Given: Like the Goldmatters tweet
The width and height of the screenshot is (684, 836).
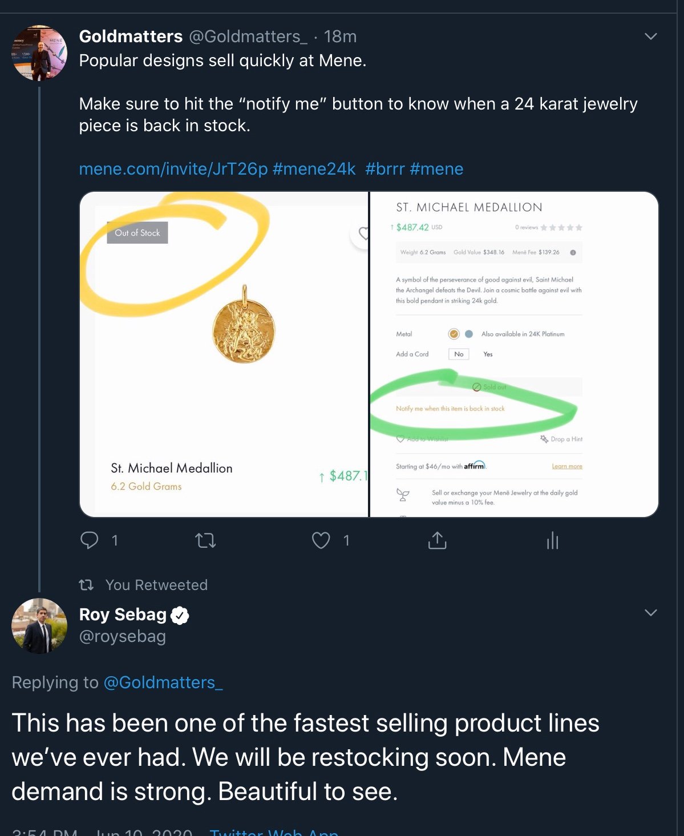Looking at the screenshot, I should [321, 540].
